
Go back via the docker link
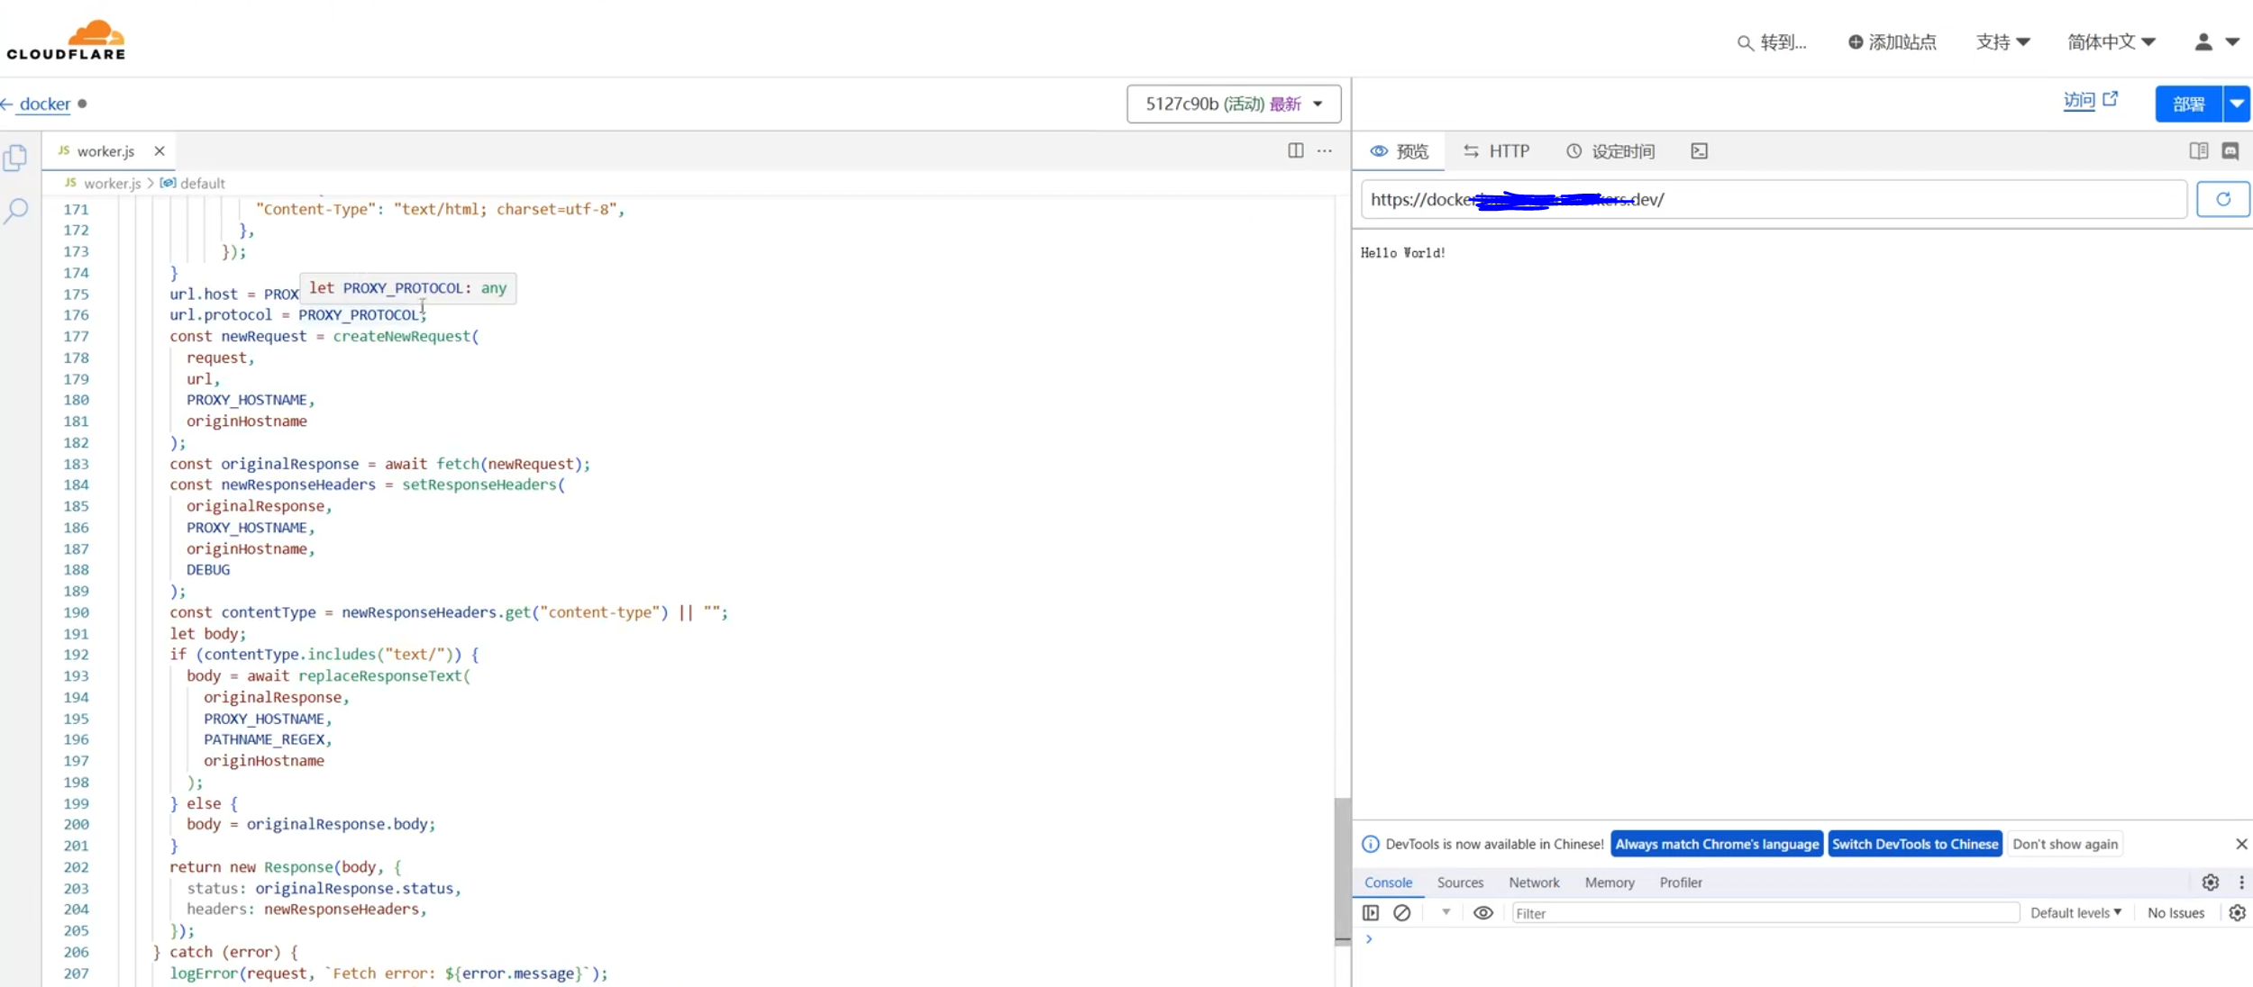tap(44, 104)
